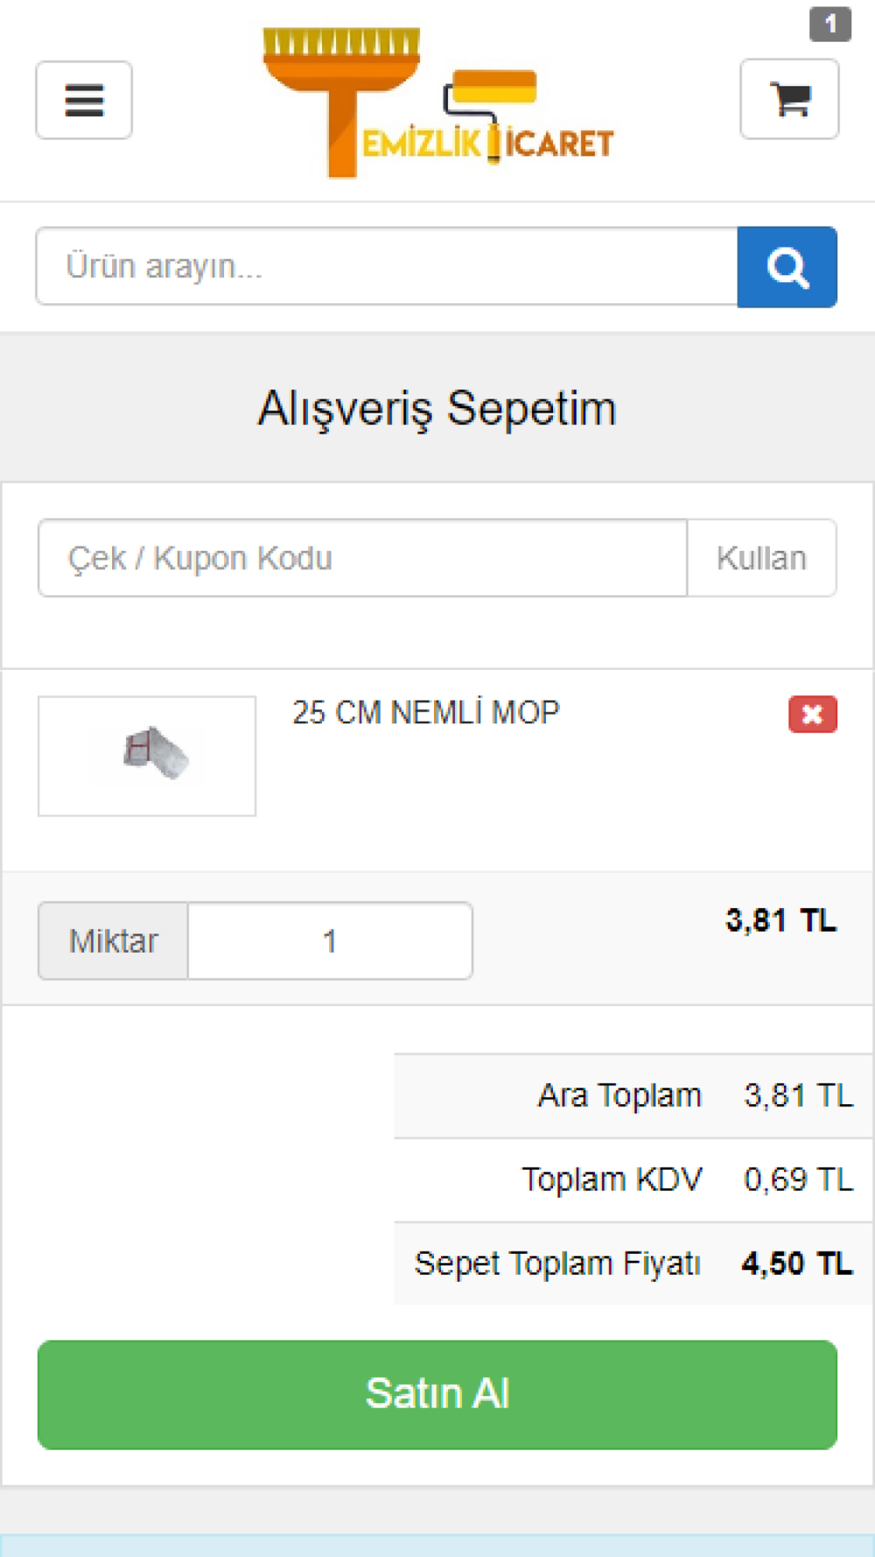Click the Ara Toplam row

tap(634, 1096)
